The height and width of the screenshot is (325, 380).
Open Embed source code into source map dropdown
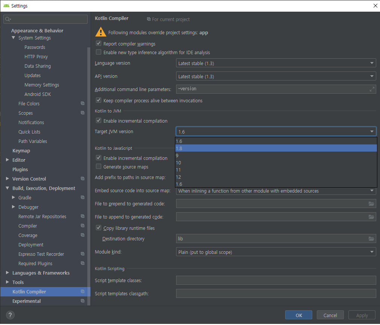tap(276, 191)
